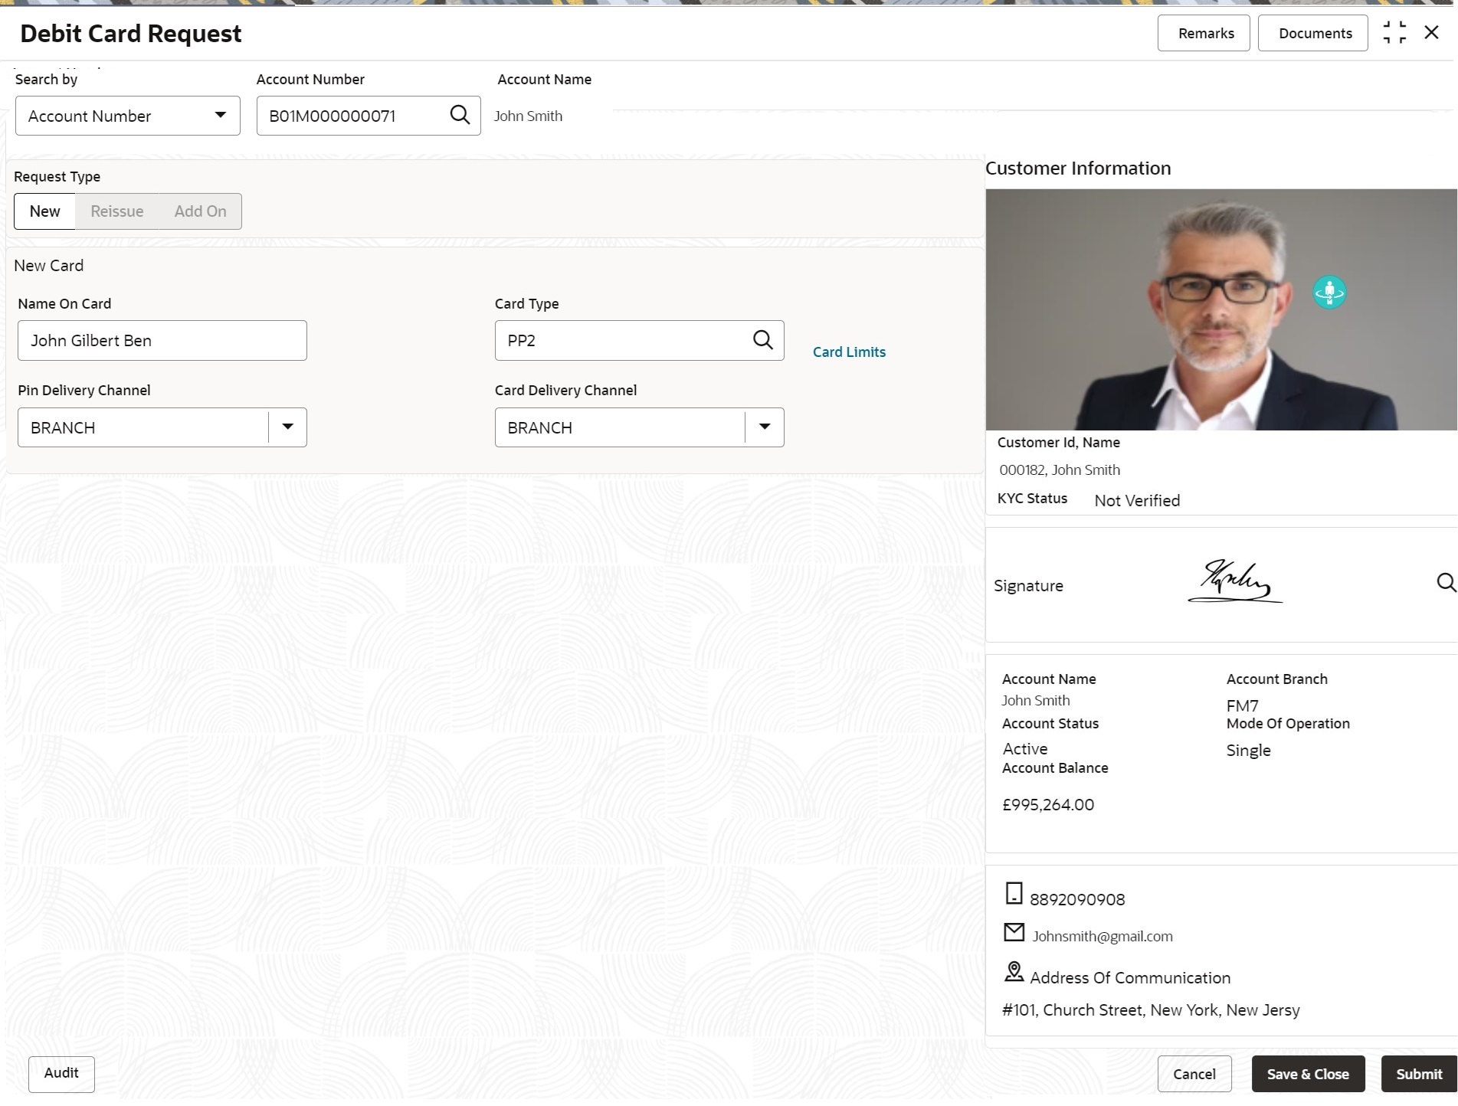Screen dimensions: 1458x1106
Task: Open the Remarks panel
Action: (x=1204, y=33)
